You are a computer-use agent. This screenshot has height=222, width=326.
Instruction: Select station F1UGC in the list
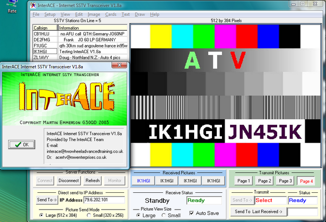[x=45, y=45]
